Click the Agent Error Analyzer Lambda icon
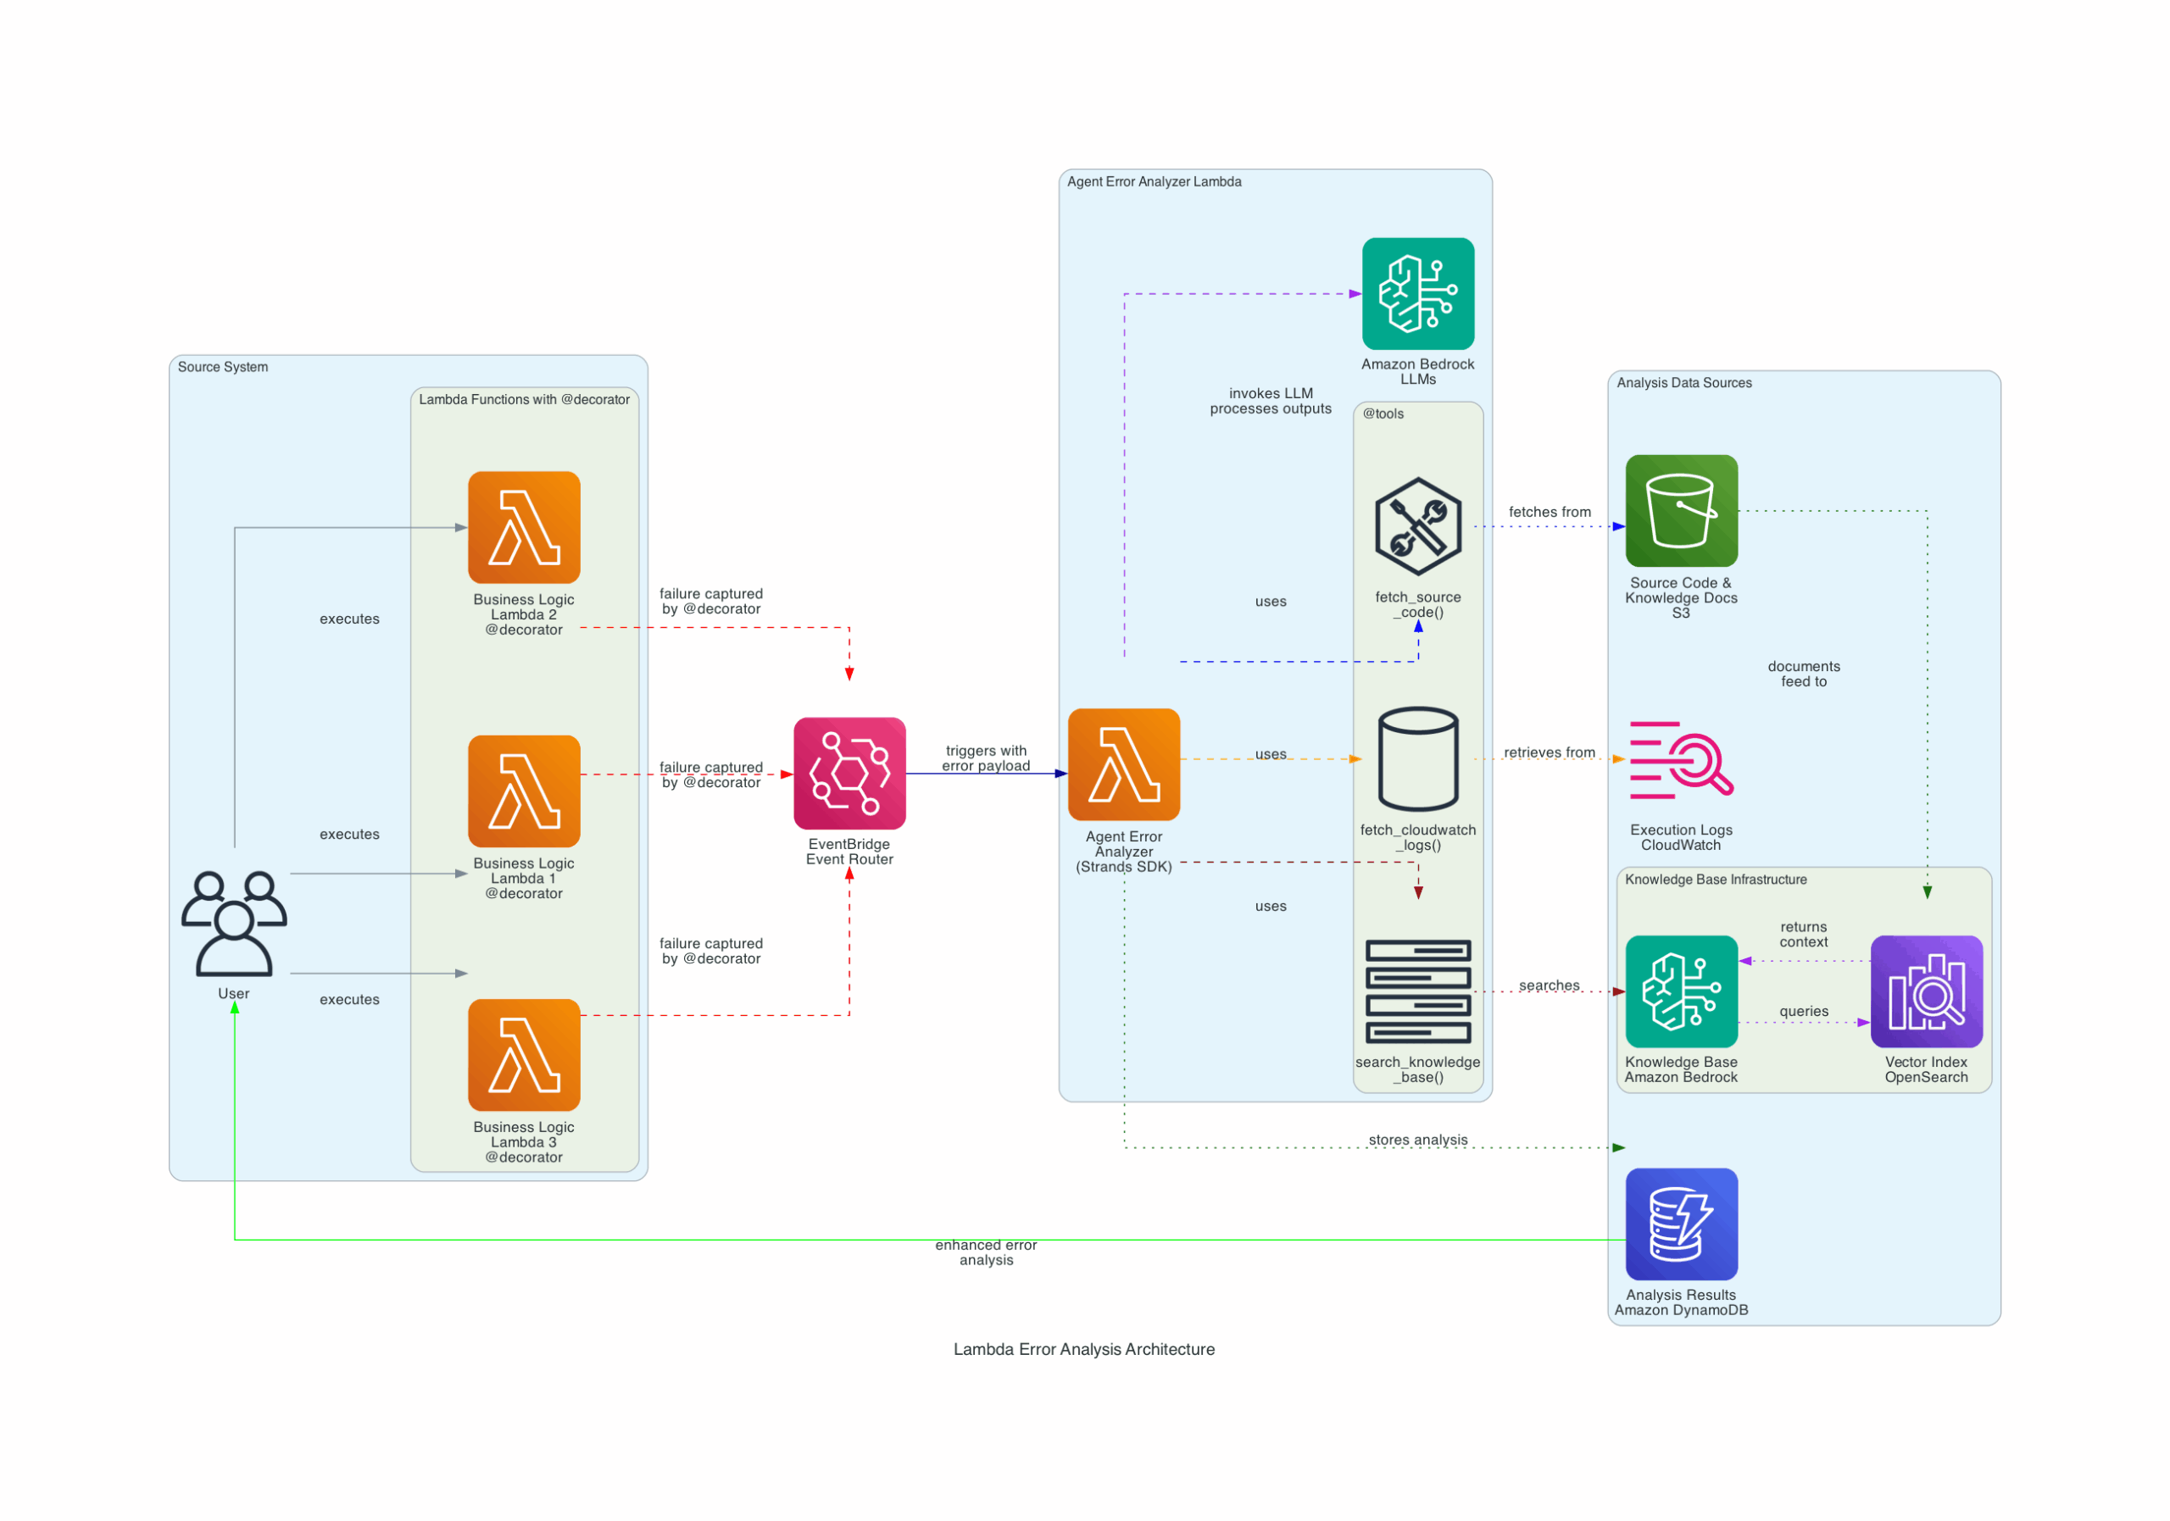 1123,763
